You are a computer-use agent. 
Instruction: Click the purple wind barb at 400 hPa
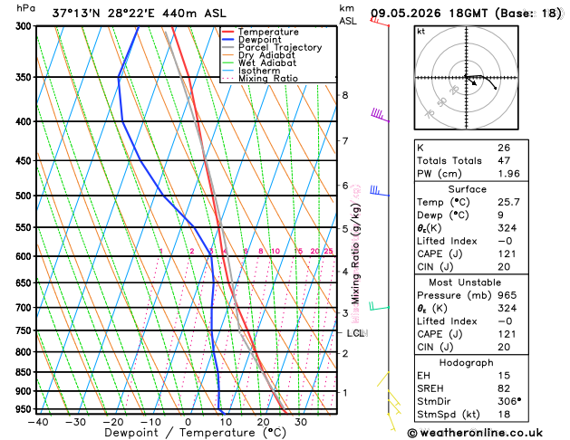tap(380, 115)
